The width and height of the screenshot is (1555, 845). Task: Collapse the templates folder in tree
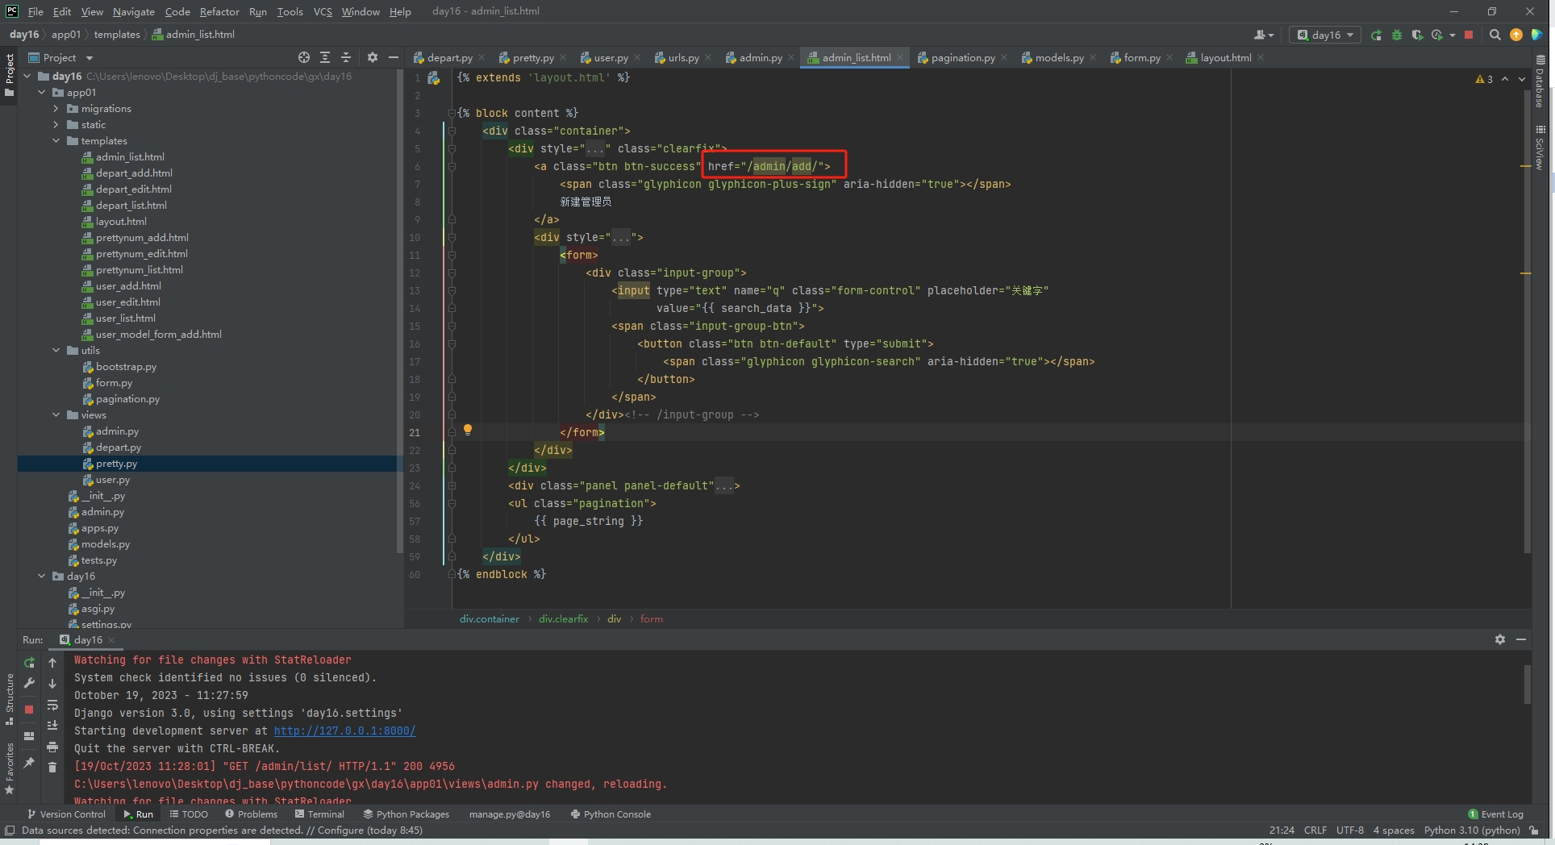(56, 141)
